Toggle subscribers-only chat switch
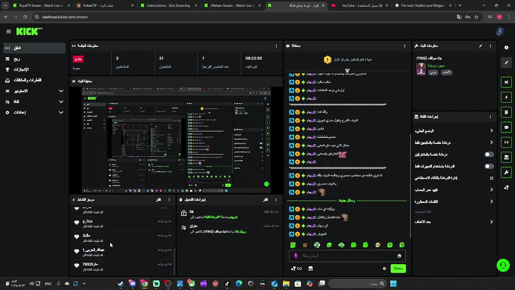Viewport: 515px width, 290px height. [x=489, y=155]
